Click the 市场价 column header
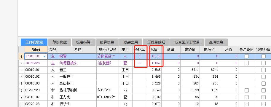The width and height of the screenshot is (271, 107). (209, 49)
